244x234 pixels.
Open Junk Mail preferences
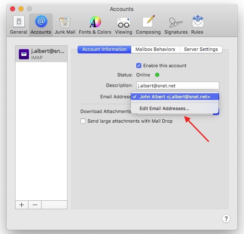tap(65, 25)
